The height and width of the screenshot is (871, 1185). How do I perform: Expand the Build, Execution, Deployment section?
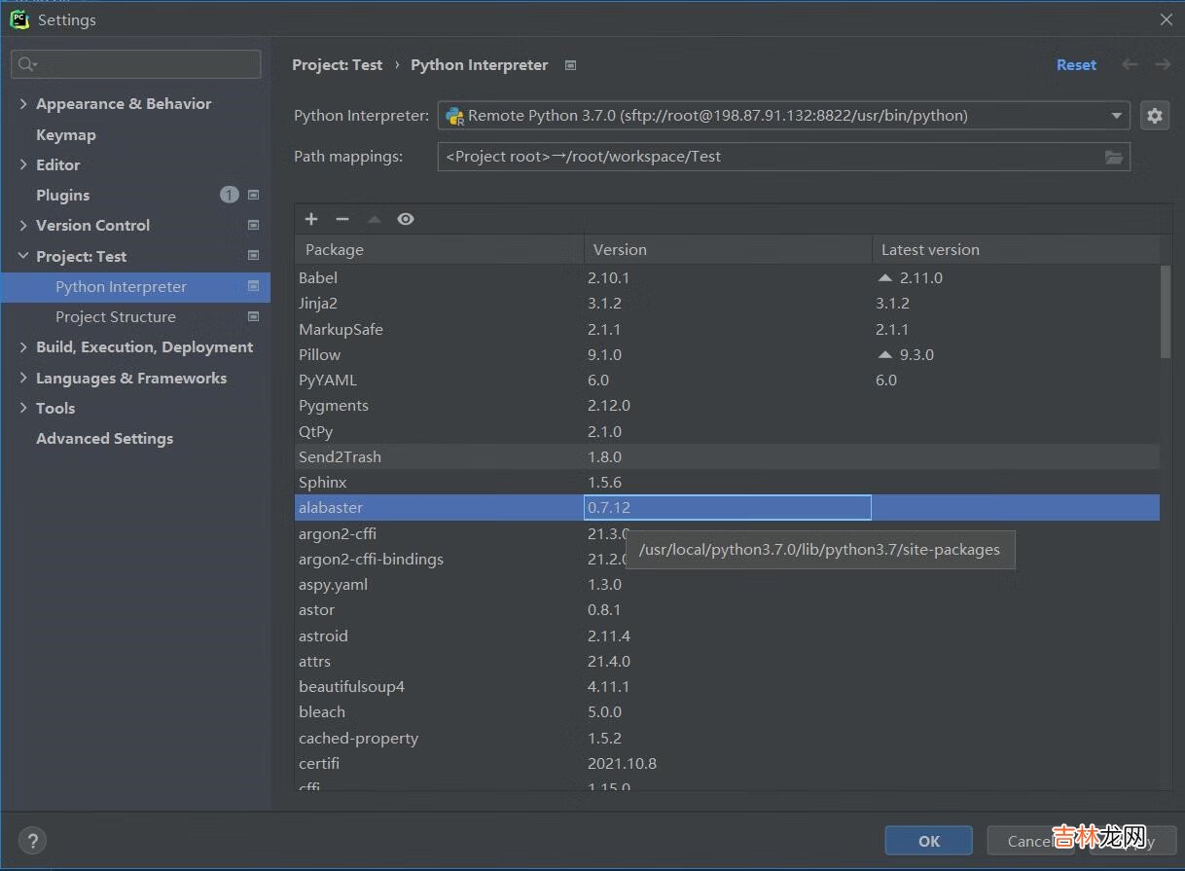click(23, 347)
